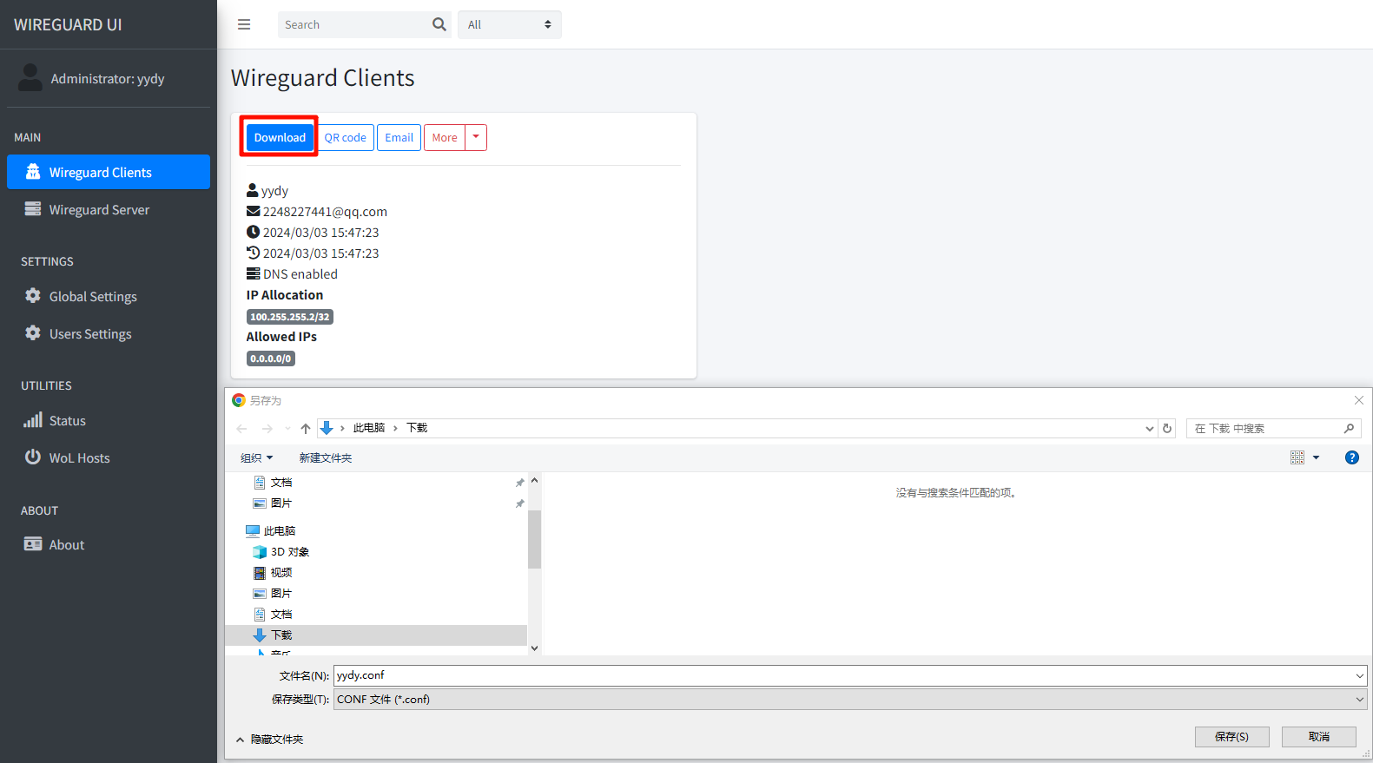Toggle the sidebar hamburger menu

coord(244,24)
